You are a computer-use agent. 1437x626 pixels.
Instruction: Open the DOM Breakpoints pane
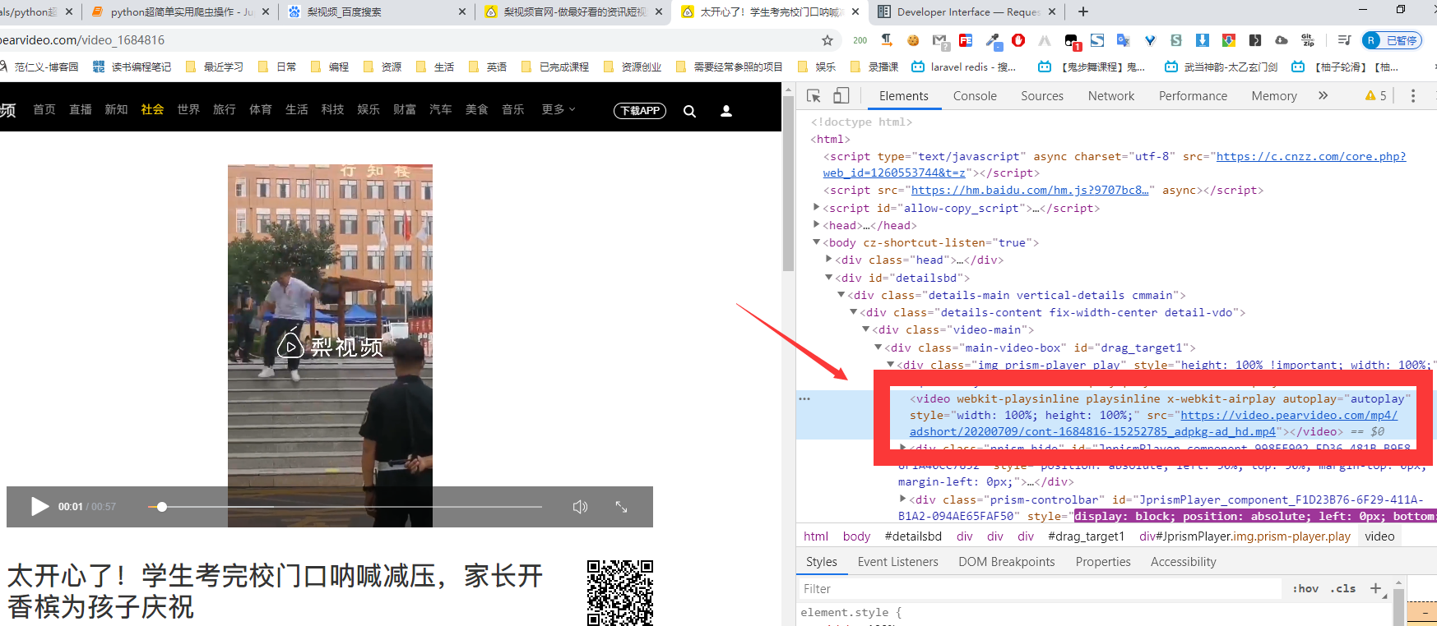(1006, 562)
